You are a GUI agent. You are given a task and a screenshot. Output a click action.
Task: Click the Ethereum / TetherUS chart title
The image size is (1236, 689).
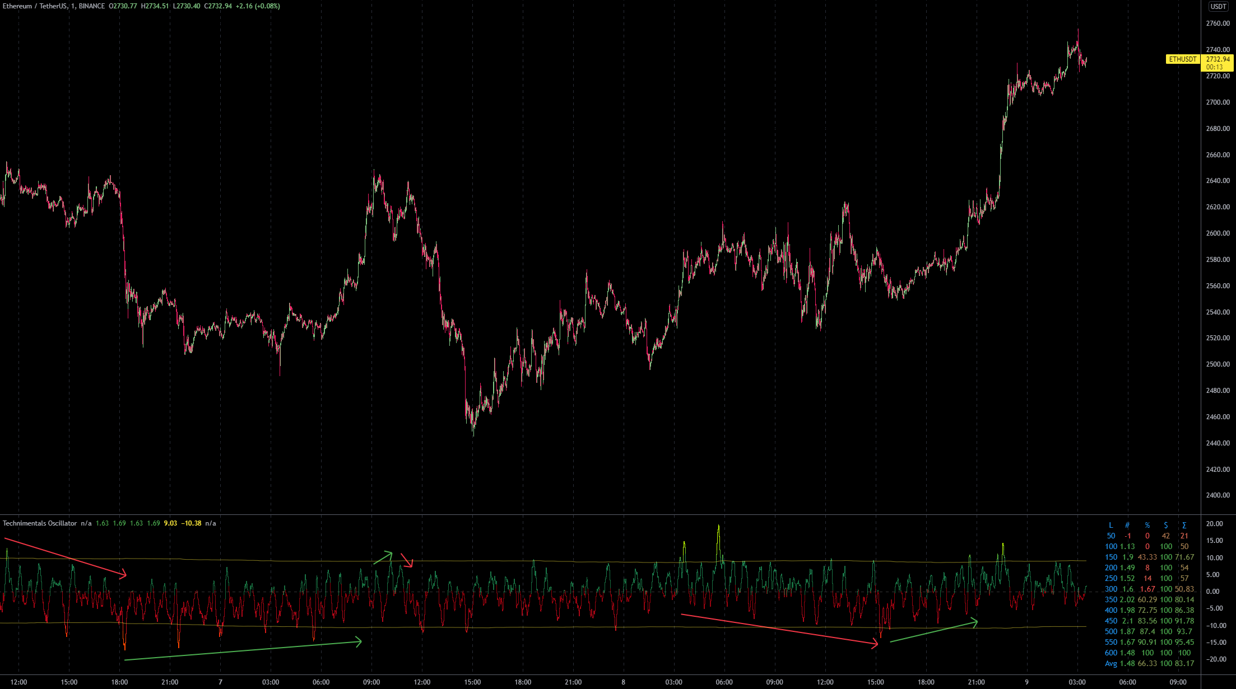pyautogui.click(x=34, y=6)
